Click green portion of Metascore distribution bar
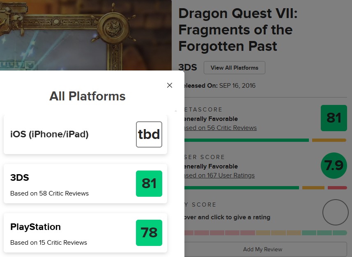This screenshot has height=257, width=352. [x=246, y=140]
